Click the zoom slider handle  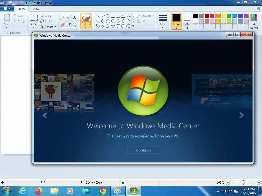(243, 182)
